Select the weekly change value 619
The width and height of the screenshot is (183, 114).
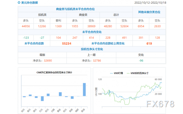pyautogui.click(x=149, y=44)
